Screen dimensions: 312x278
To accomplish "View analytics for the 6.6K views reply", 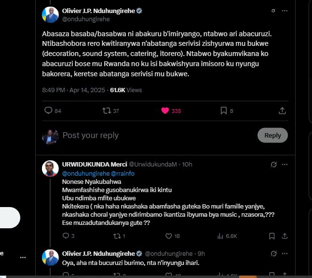I will (x=220, y=236).
